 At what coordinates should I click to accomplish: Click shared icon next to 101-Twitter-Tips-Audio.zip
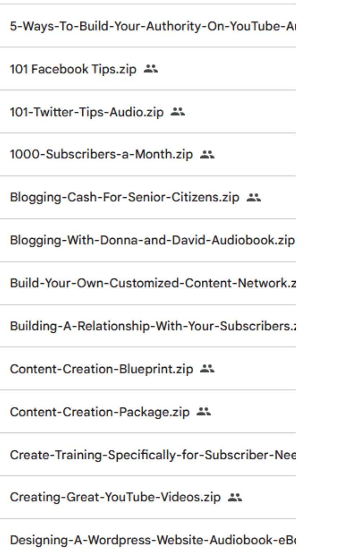pyautogui.click(x=177, y=112)
